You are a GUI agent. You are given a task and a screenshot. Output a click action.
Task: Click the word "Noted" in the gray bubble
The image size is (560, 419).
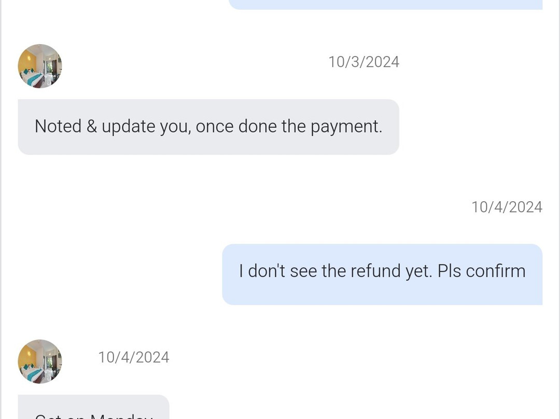click(x=58, y=127)
